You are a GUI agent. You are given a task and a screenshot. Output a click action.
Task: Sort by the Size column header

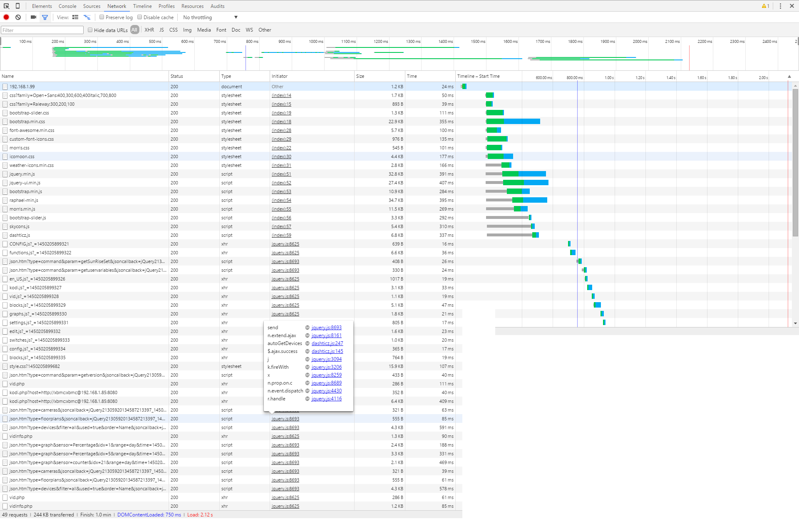(x=380, y=76)
